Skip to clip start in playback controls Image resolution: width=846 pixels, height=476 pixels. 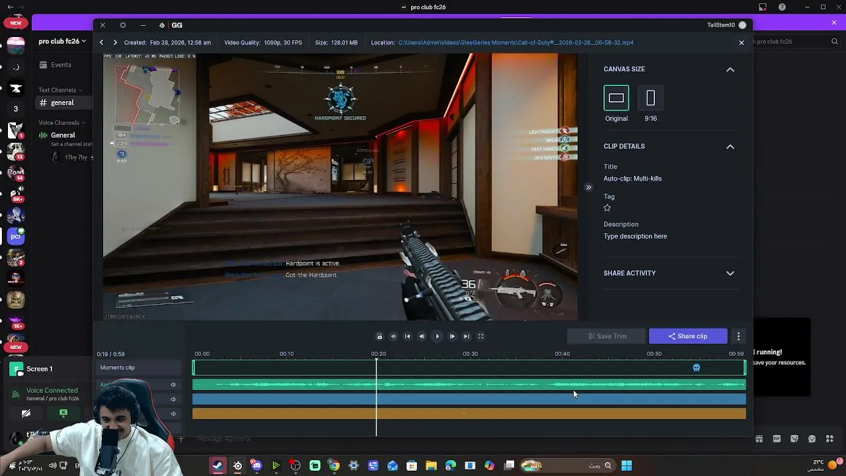point(407,337)
